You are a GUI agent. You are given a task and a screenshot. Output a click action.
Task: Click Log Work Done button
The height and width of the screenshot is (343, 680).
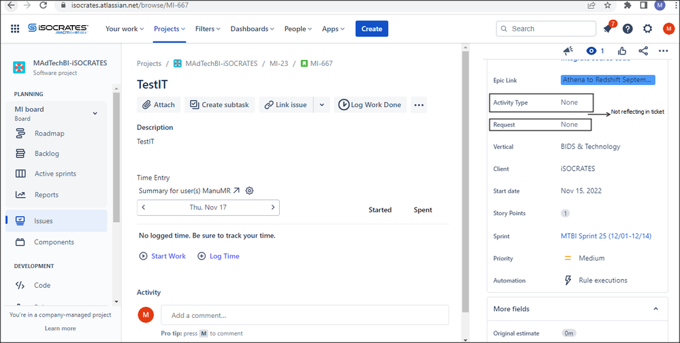coord(370,105)
